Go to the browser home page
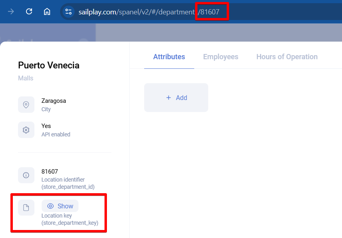The width and height of the screenshot is (342, 238). [x=47, y=12]
